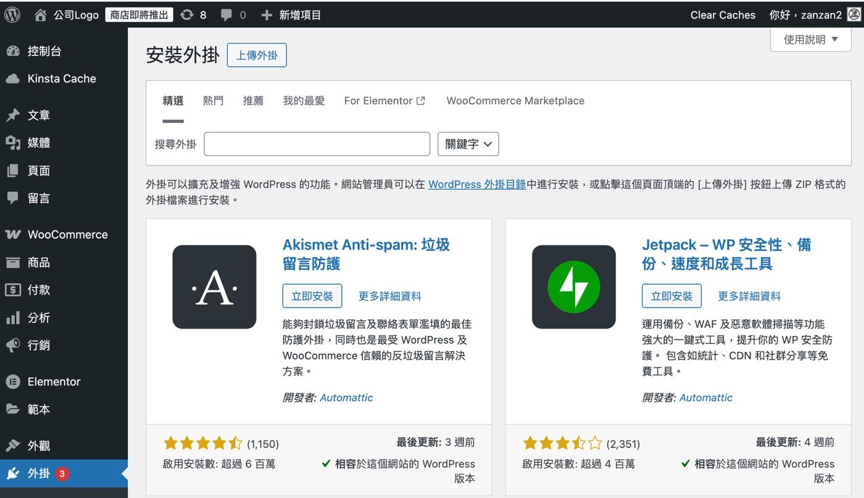Click inside the 搜尋外掛 search field
Viewport: 864px width, 498px height.
317,144
